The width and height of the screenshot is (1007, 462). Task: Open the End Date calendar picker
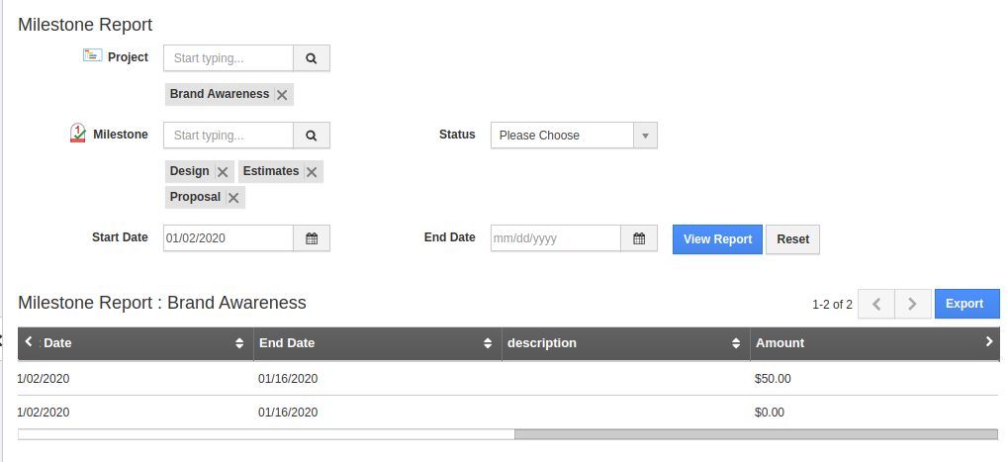tap(639, 238)
